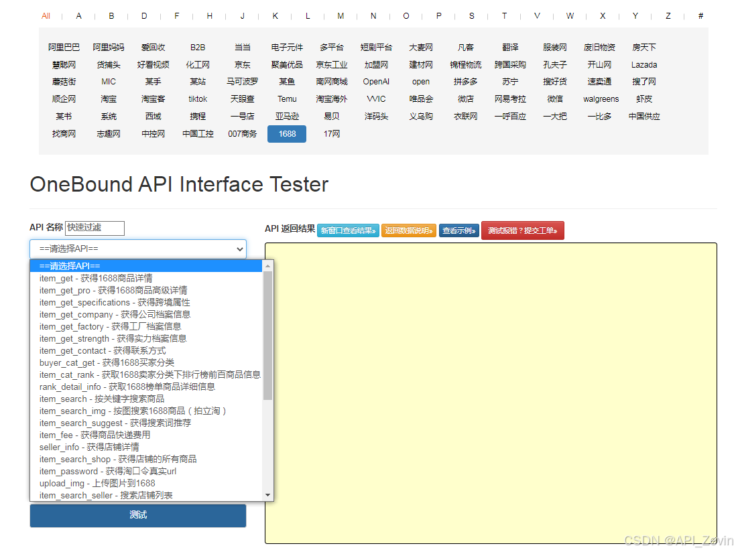This screenshot has height=552, width=736.
Task: Select the 京东 platform
Action: coord(242,65)
